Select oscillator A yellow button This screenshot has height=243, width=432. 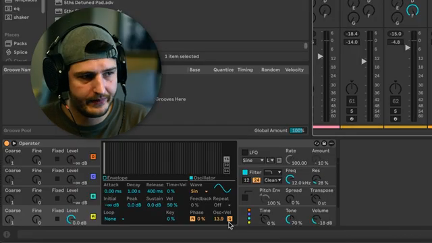pyautogui.click(x=93, y=217)
